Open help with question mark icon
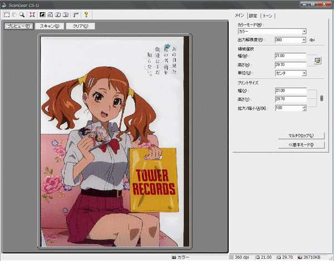 [x=86, y=14]
